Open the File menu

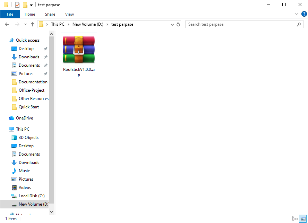point(10,14)
